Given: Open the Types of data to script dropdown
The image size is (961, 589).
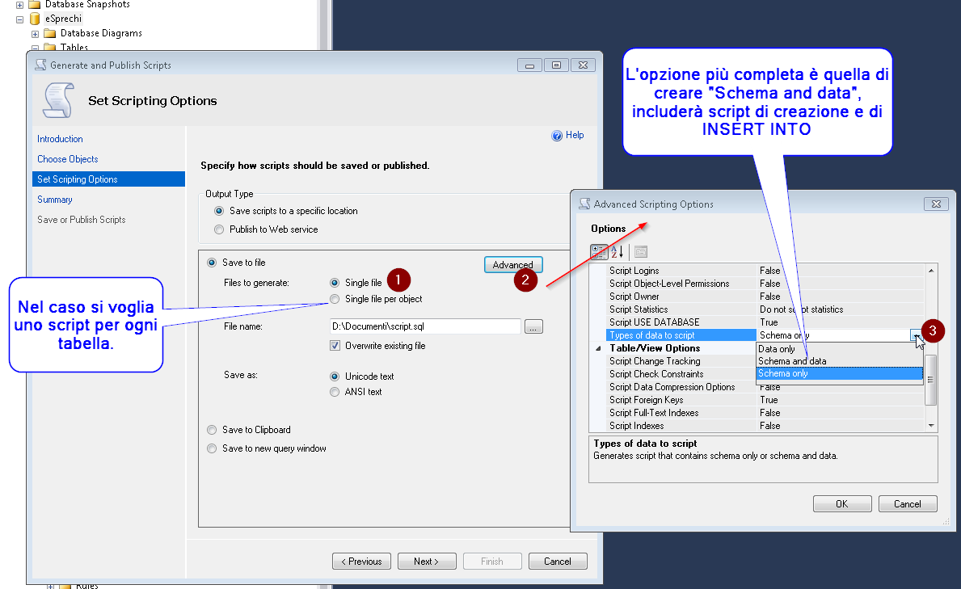Looking at the screenshot, I should pos(916,334).
